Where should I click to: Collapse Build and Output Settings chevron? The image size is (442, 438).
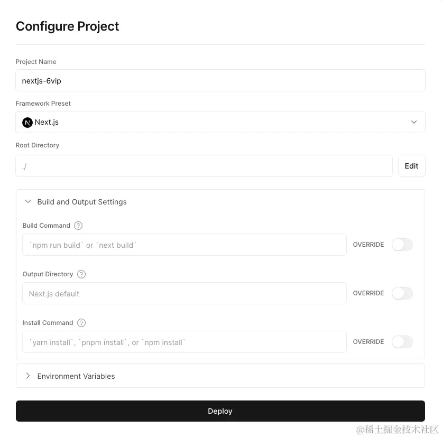click(28, 202)
